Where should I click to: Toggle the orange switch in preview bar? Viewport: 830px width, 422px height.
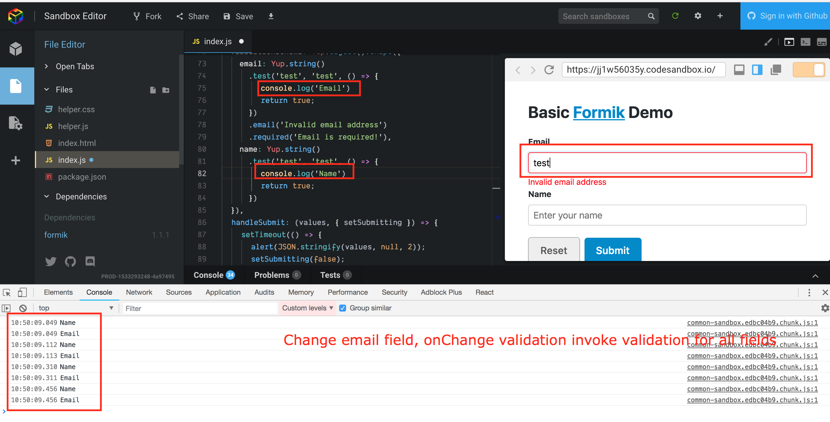click(808, 69)
